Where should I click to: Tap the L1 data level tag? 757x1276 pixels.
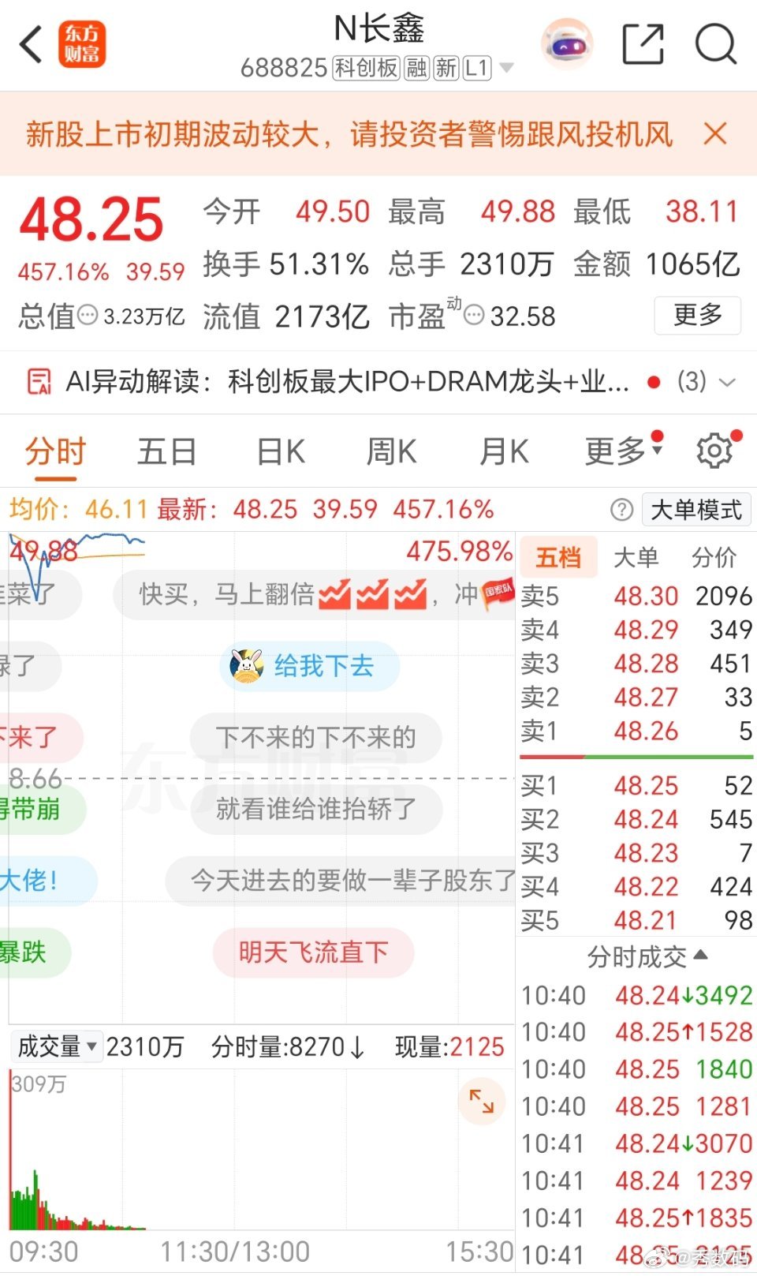pos(476,68)
